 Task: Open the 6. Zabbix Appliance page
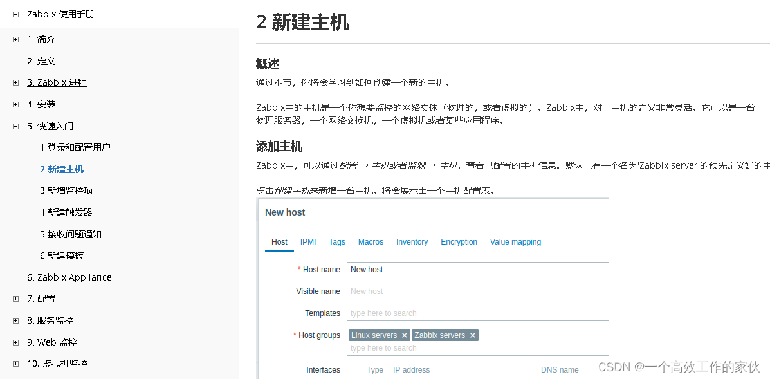tap(69, 277)
